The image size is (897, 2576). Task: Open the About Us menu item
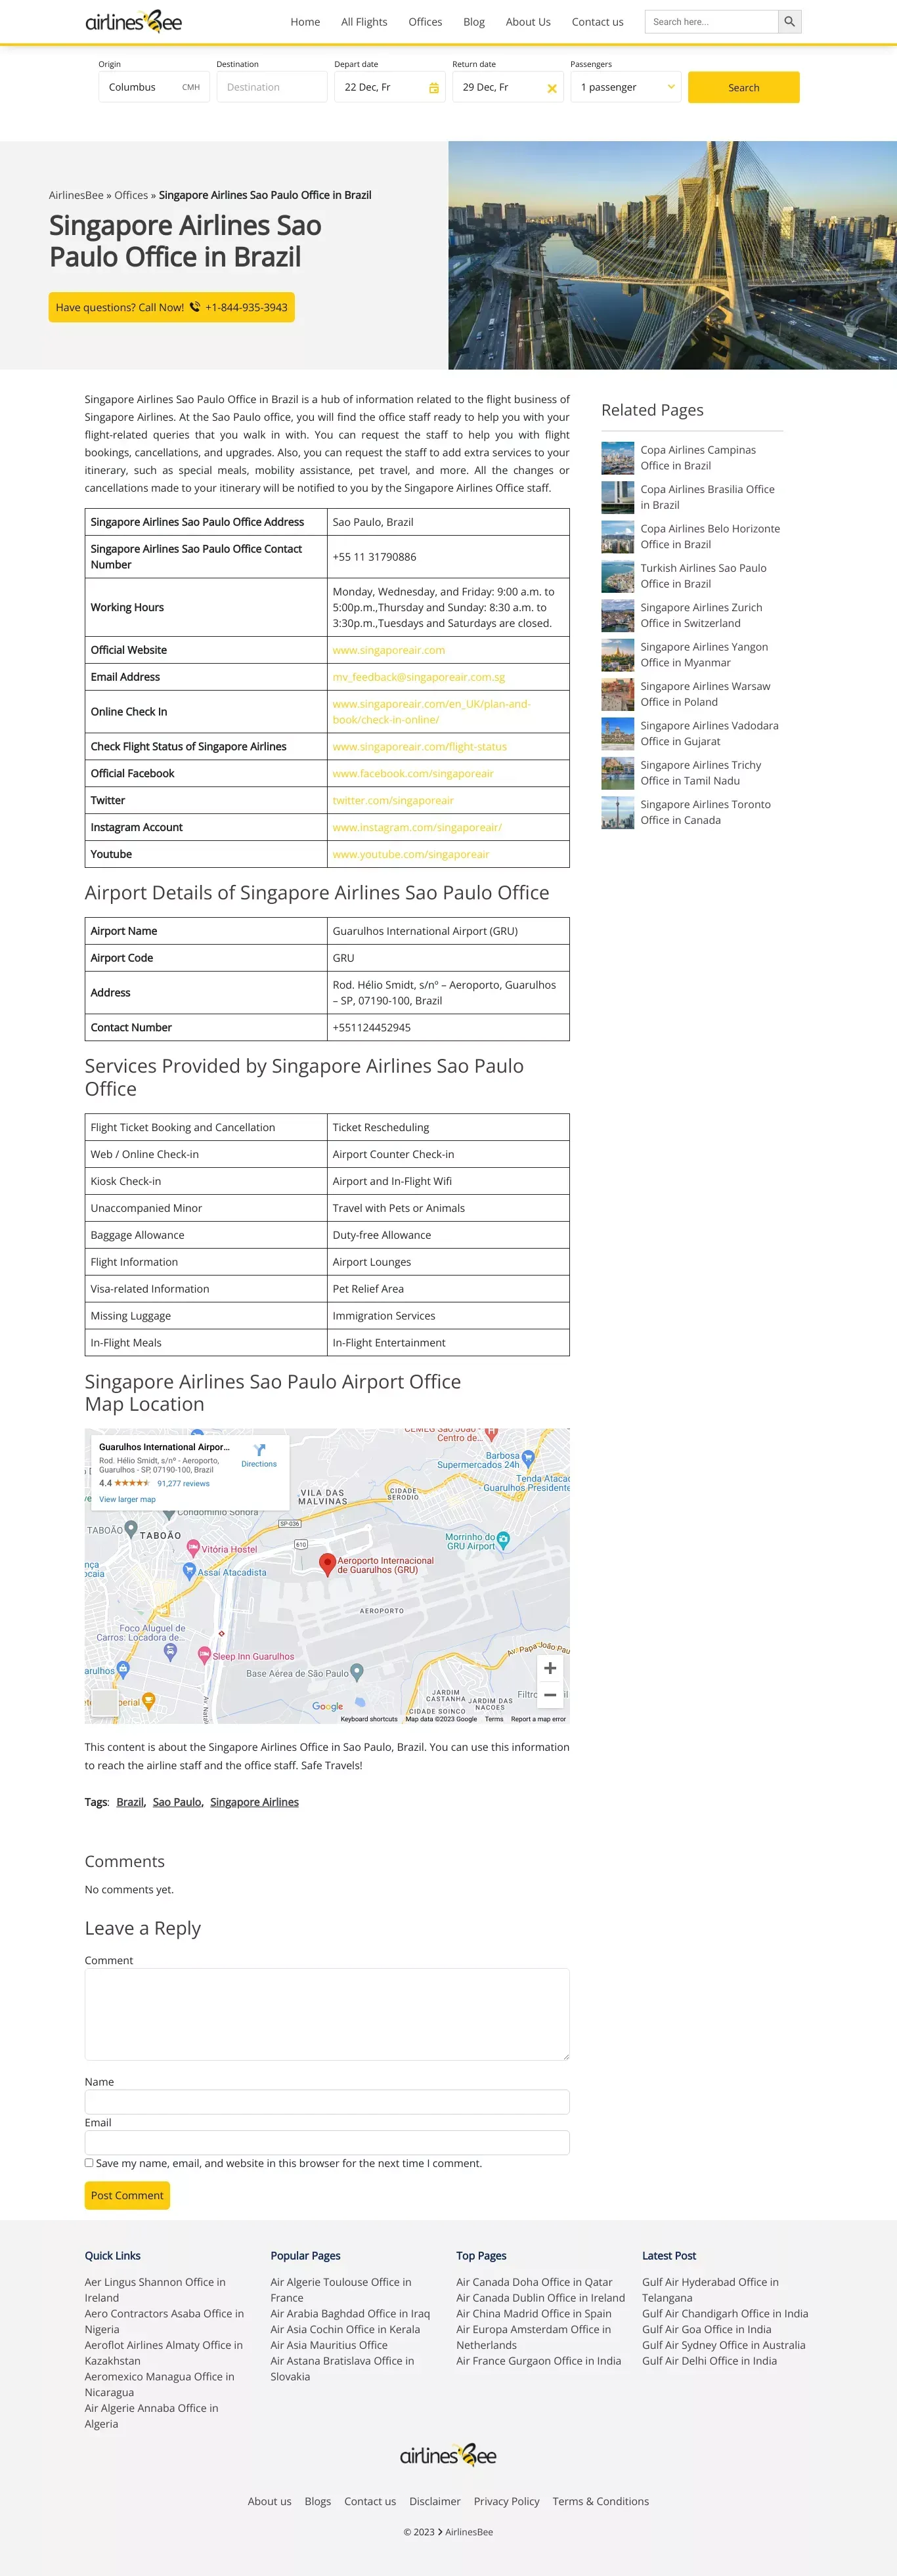pyautogui.click(x=528, y=22)
